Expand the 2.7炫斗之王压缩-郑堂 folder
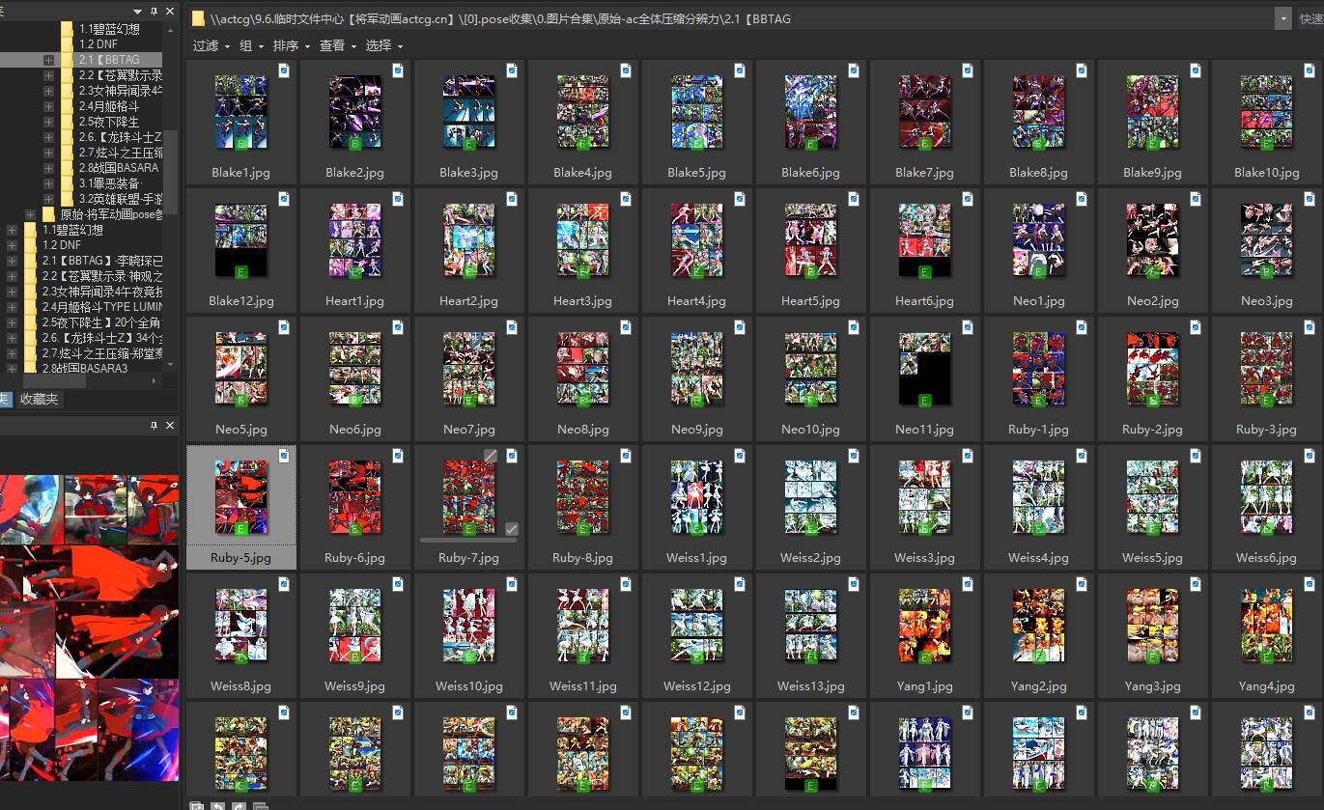The width and height of the screenshot is (1324, 810). pos(12,353)
